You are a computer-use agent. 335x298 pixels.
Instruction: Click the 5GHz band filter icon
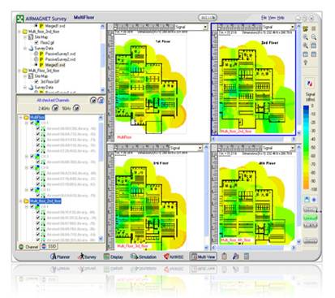tap(76, 108)
